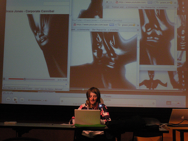The image size is (188, 141).
Task: Click the iTunes track progress bar
Action: pos(107,105)
